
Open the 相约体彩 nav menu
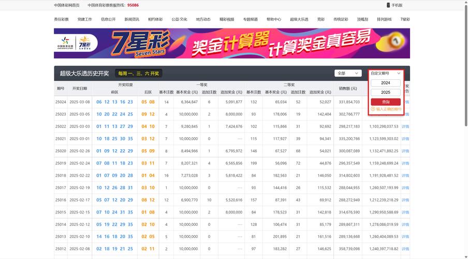click(155, 19)
